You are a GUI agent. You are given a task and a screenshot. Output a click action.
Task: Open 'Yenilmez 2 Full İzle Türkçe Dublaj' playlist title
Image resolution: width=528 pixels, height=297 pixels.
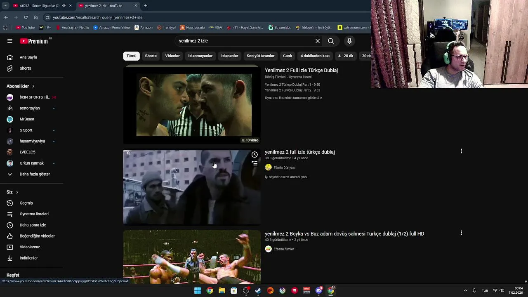pyautogui.click(x=301, y=70)
